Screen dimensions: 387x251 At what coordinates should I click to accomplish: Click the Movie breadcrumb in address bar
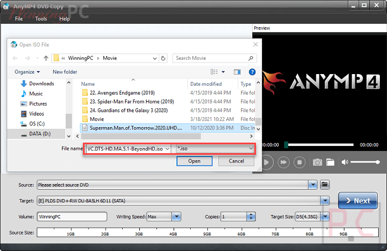110,58
